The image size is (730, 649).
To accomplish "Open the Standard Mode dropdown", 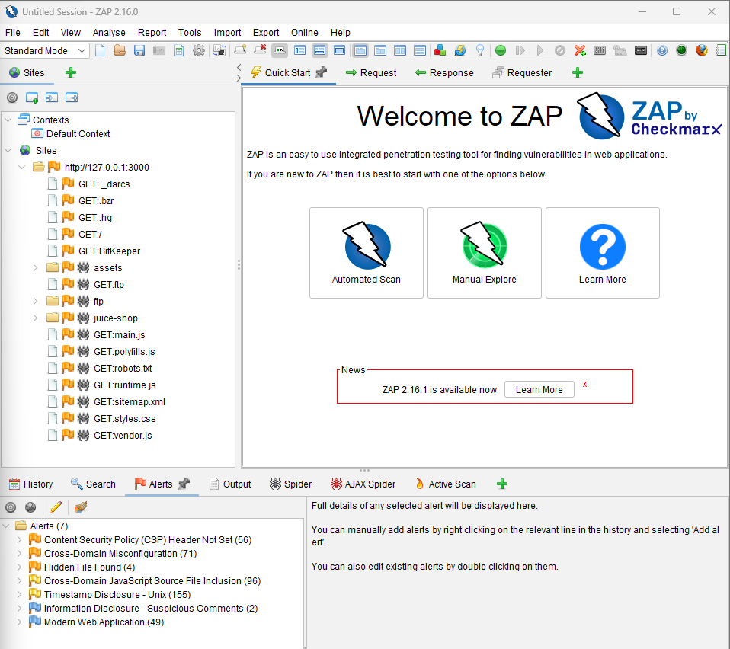I will click(44, 50).
